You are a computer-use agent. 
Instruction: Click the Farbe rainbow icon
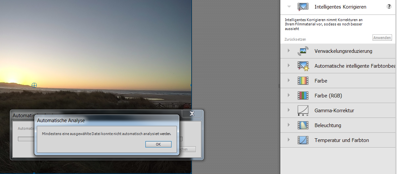[303, 81]
